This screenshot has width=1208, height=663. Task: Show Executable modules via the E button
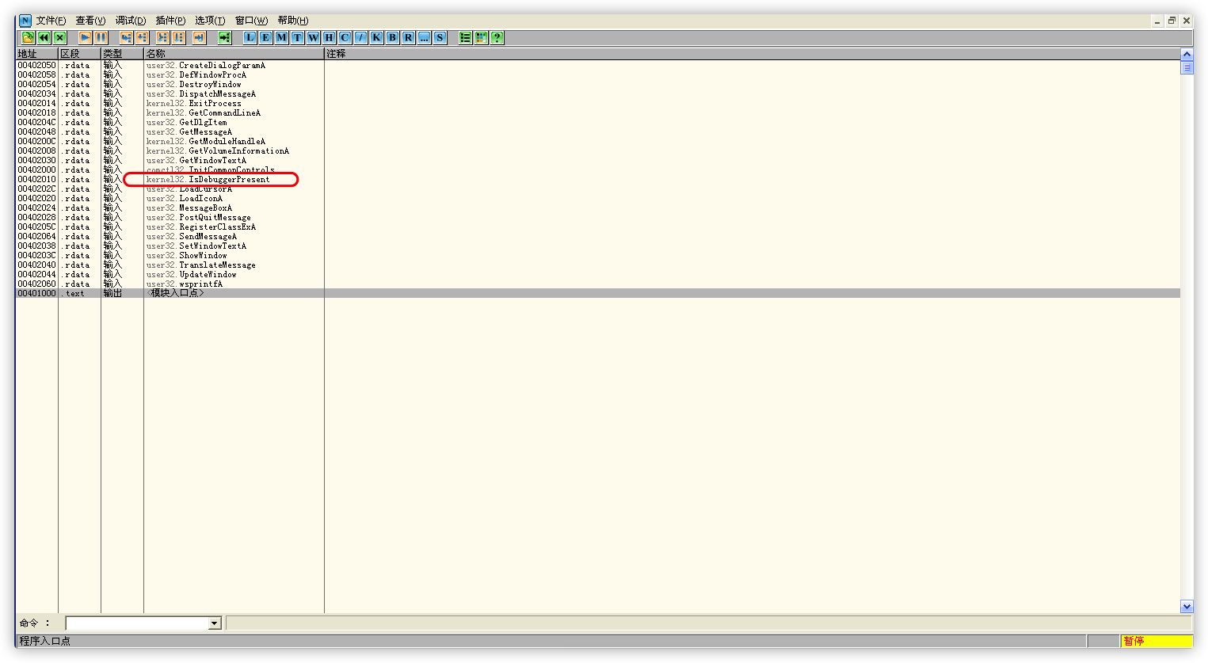[x=265, y=37]
